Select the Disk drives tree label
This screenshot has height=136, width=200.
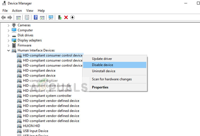(x=25, y=35)
